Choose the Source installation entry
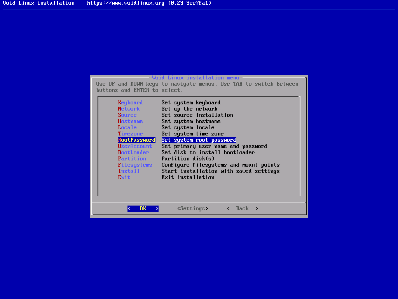Screen dimensions: 398x299 (127, 115)
